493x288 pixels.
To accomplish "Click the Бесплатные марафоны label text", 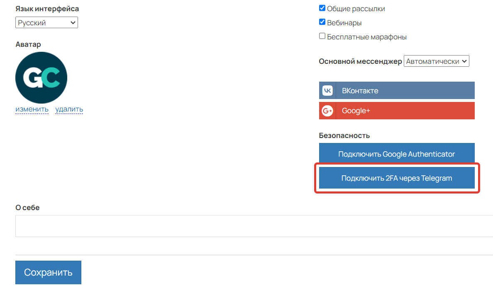I will point(366,37).
